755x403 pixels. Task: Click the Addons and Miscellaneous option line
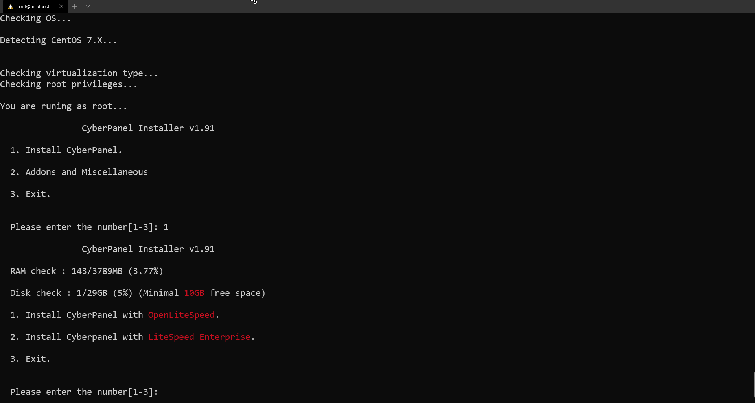coord(79,172)
